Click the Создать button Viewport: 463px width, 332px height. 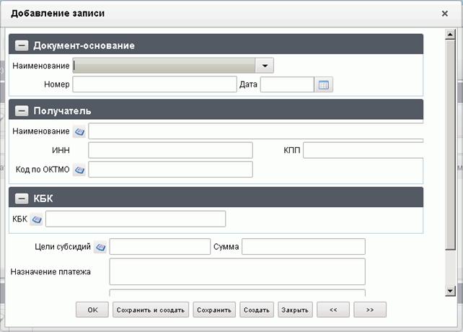257,310
